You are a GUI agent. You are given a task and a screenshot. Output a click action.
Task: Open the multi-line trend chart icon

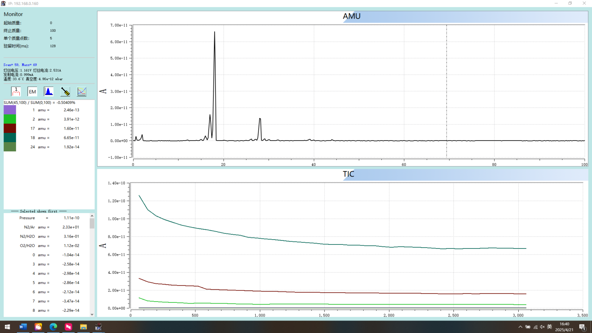coord(82,91)
